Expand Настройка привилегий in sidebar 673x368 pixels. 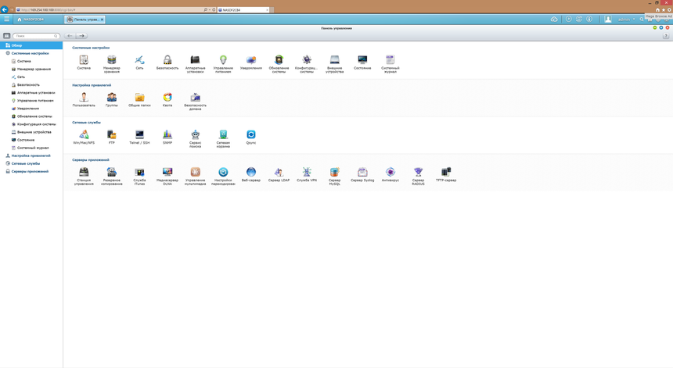point(31,155)
